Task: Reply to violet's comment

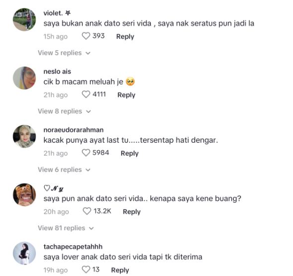Action: (x=125, y=36)
